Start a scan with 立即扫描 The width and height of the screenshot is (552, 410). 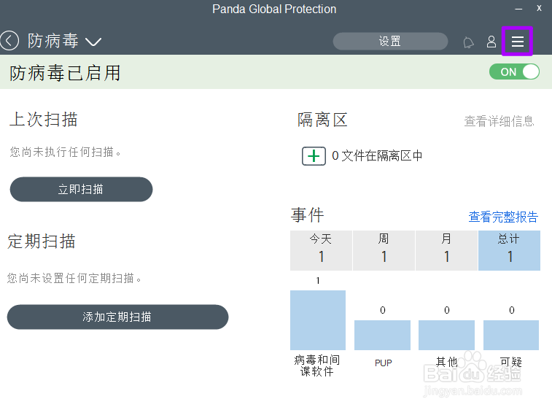(x=82, y=189)
